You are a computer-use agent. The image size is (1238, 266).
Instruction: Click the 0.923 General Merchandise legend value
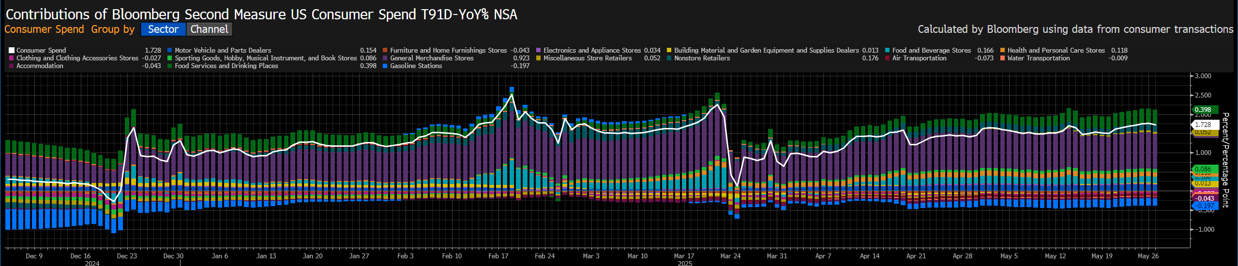[x=521, y=58]
